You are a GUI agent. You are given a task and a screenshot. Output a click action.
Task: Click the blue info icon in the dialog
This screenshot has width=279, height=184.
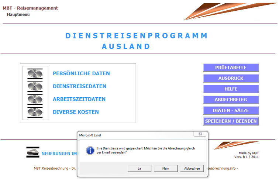tap(89, 150)
